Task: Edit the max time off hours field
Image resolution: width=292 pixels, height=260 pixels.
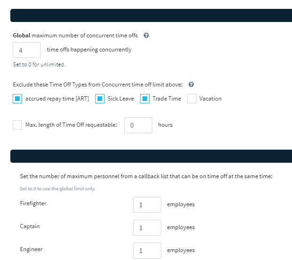Action: 138,125
